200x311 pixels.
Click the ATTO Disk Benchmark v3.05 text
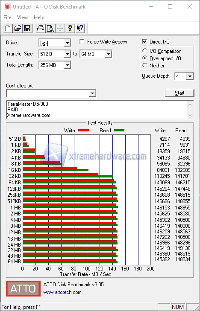point(74,285)
